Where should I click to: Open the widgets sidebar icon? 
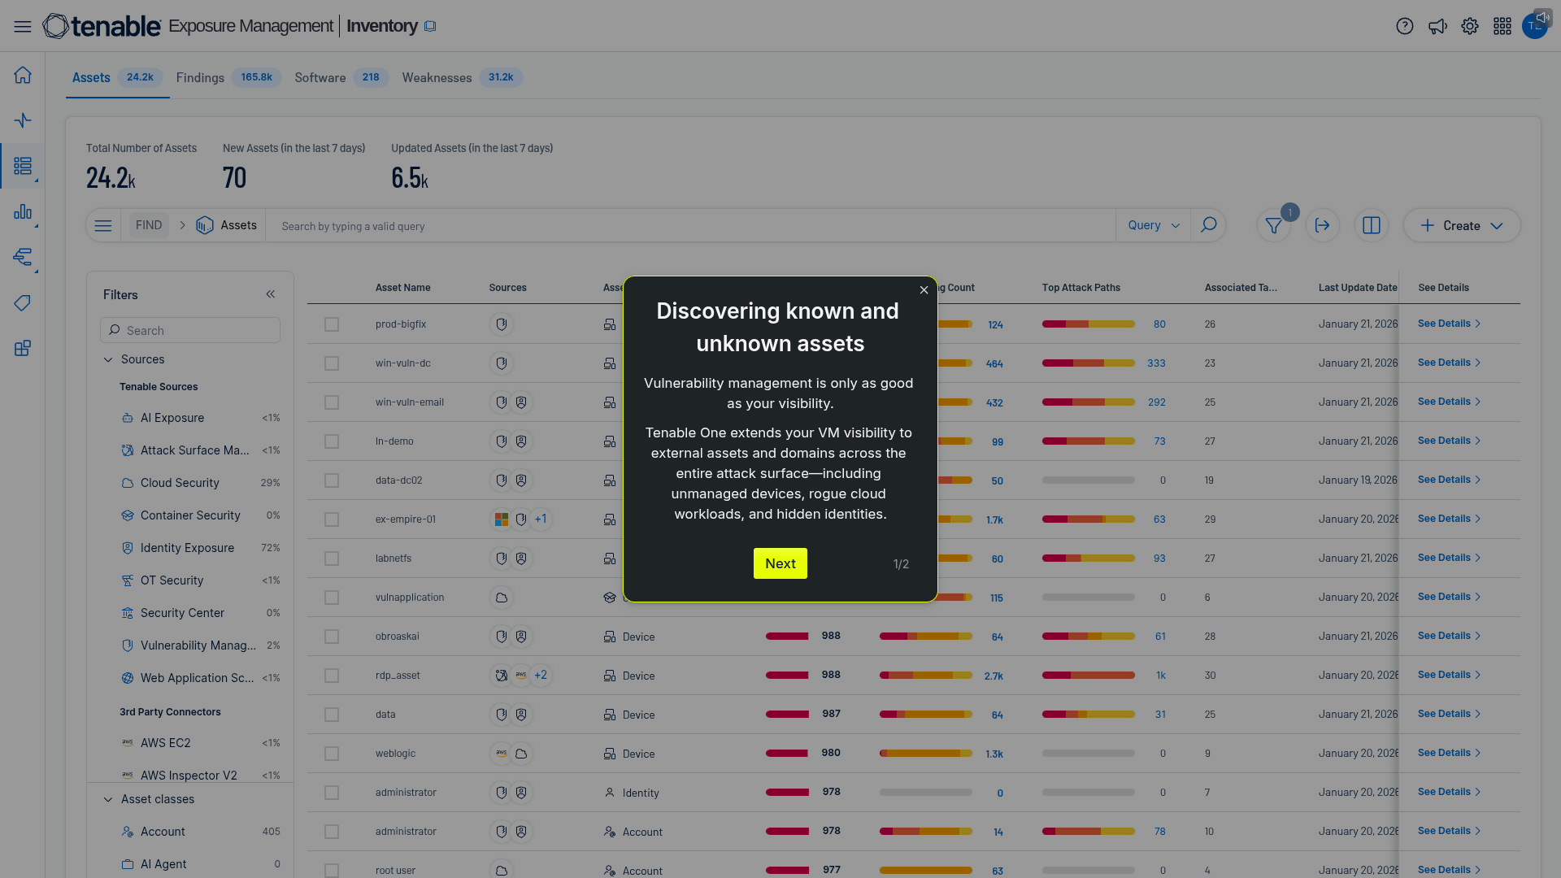tap(23, 349)
